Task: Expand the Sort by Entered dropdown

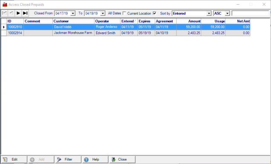Action: [209, 13]
